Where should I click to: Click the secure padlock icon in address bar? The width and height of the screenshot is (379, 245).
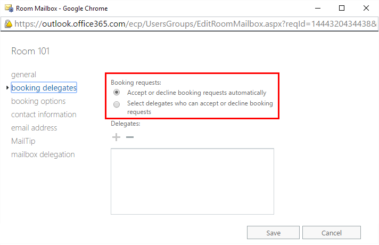pyautogui.click(x=8, y=24)
